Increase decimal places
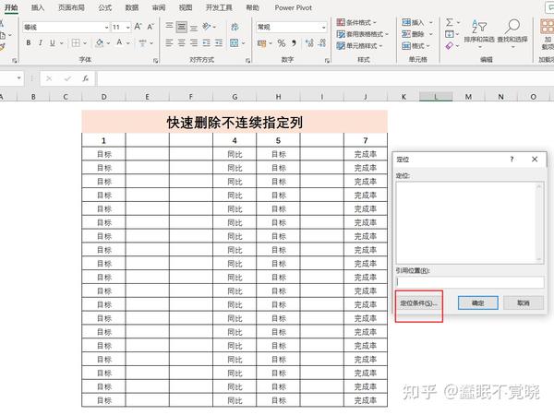Viewport: 554px width, 415px height. click(x=309, y=43)
